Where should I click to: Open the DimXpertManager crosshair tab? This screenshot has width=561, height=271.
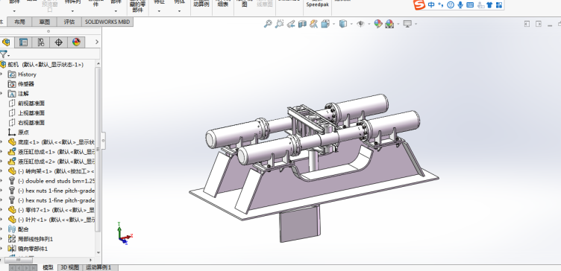click(x=59, y=42)
